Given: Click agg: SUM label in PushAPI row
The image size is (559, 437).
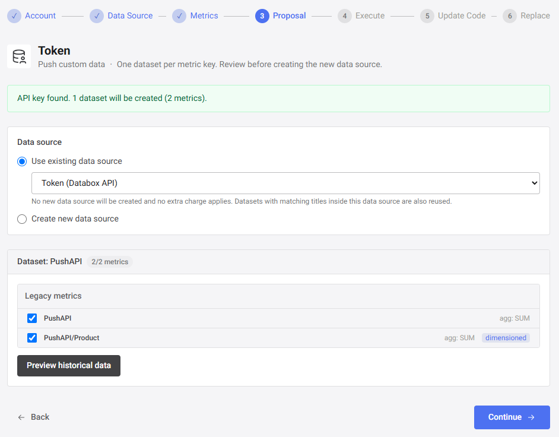Looking at the screenshot, I should pos(514,318).
